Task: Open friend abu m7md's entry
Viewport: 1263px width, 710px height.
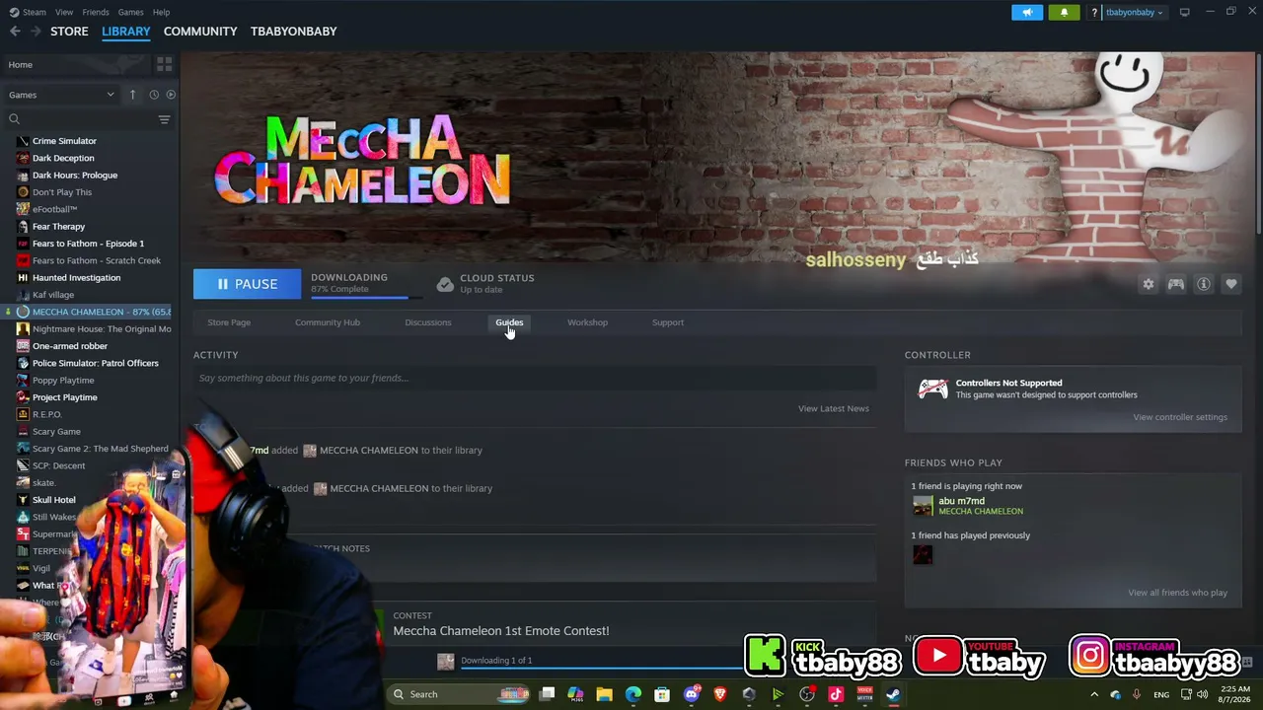Action: 969,506
